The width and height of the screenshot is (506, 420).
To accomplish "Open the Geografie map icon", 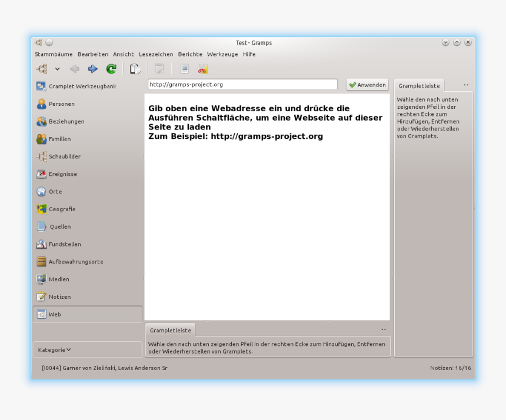I will tap(41, 209).
